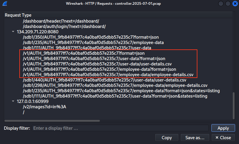Click the Wireshark shark fin icon
The image size is (239, 144).
point(5,3)
